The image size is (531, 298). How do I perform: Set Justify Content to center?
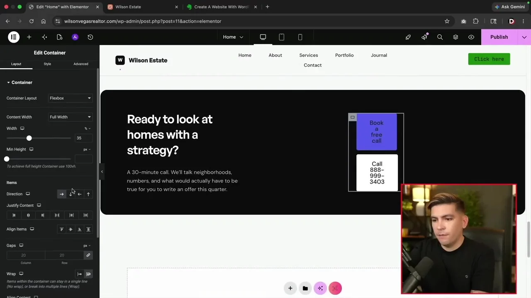pyautogui.click(x=28, y=215)
